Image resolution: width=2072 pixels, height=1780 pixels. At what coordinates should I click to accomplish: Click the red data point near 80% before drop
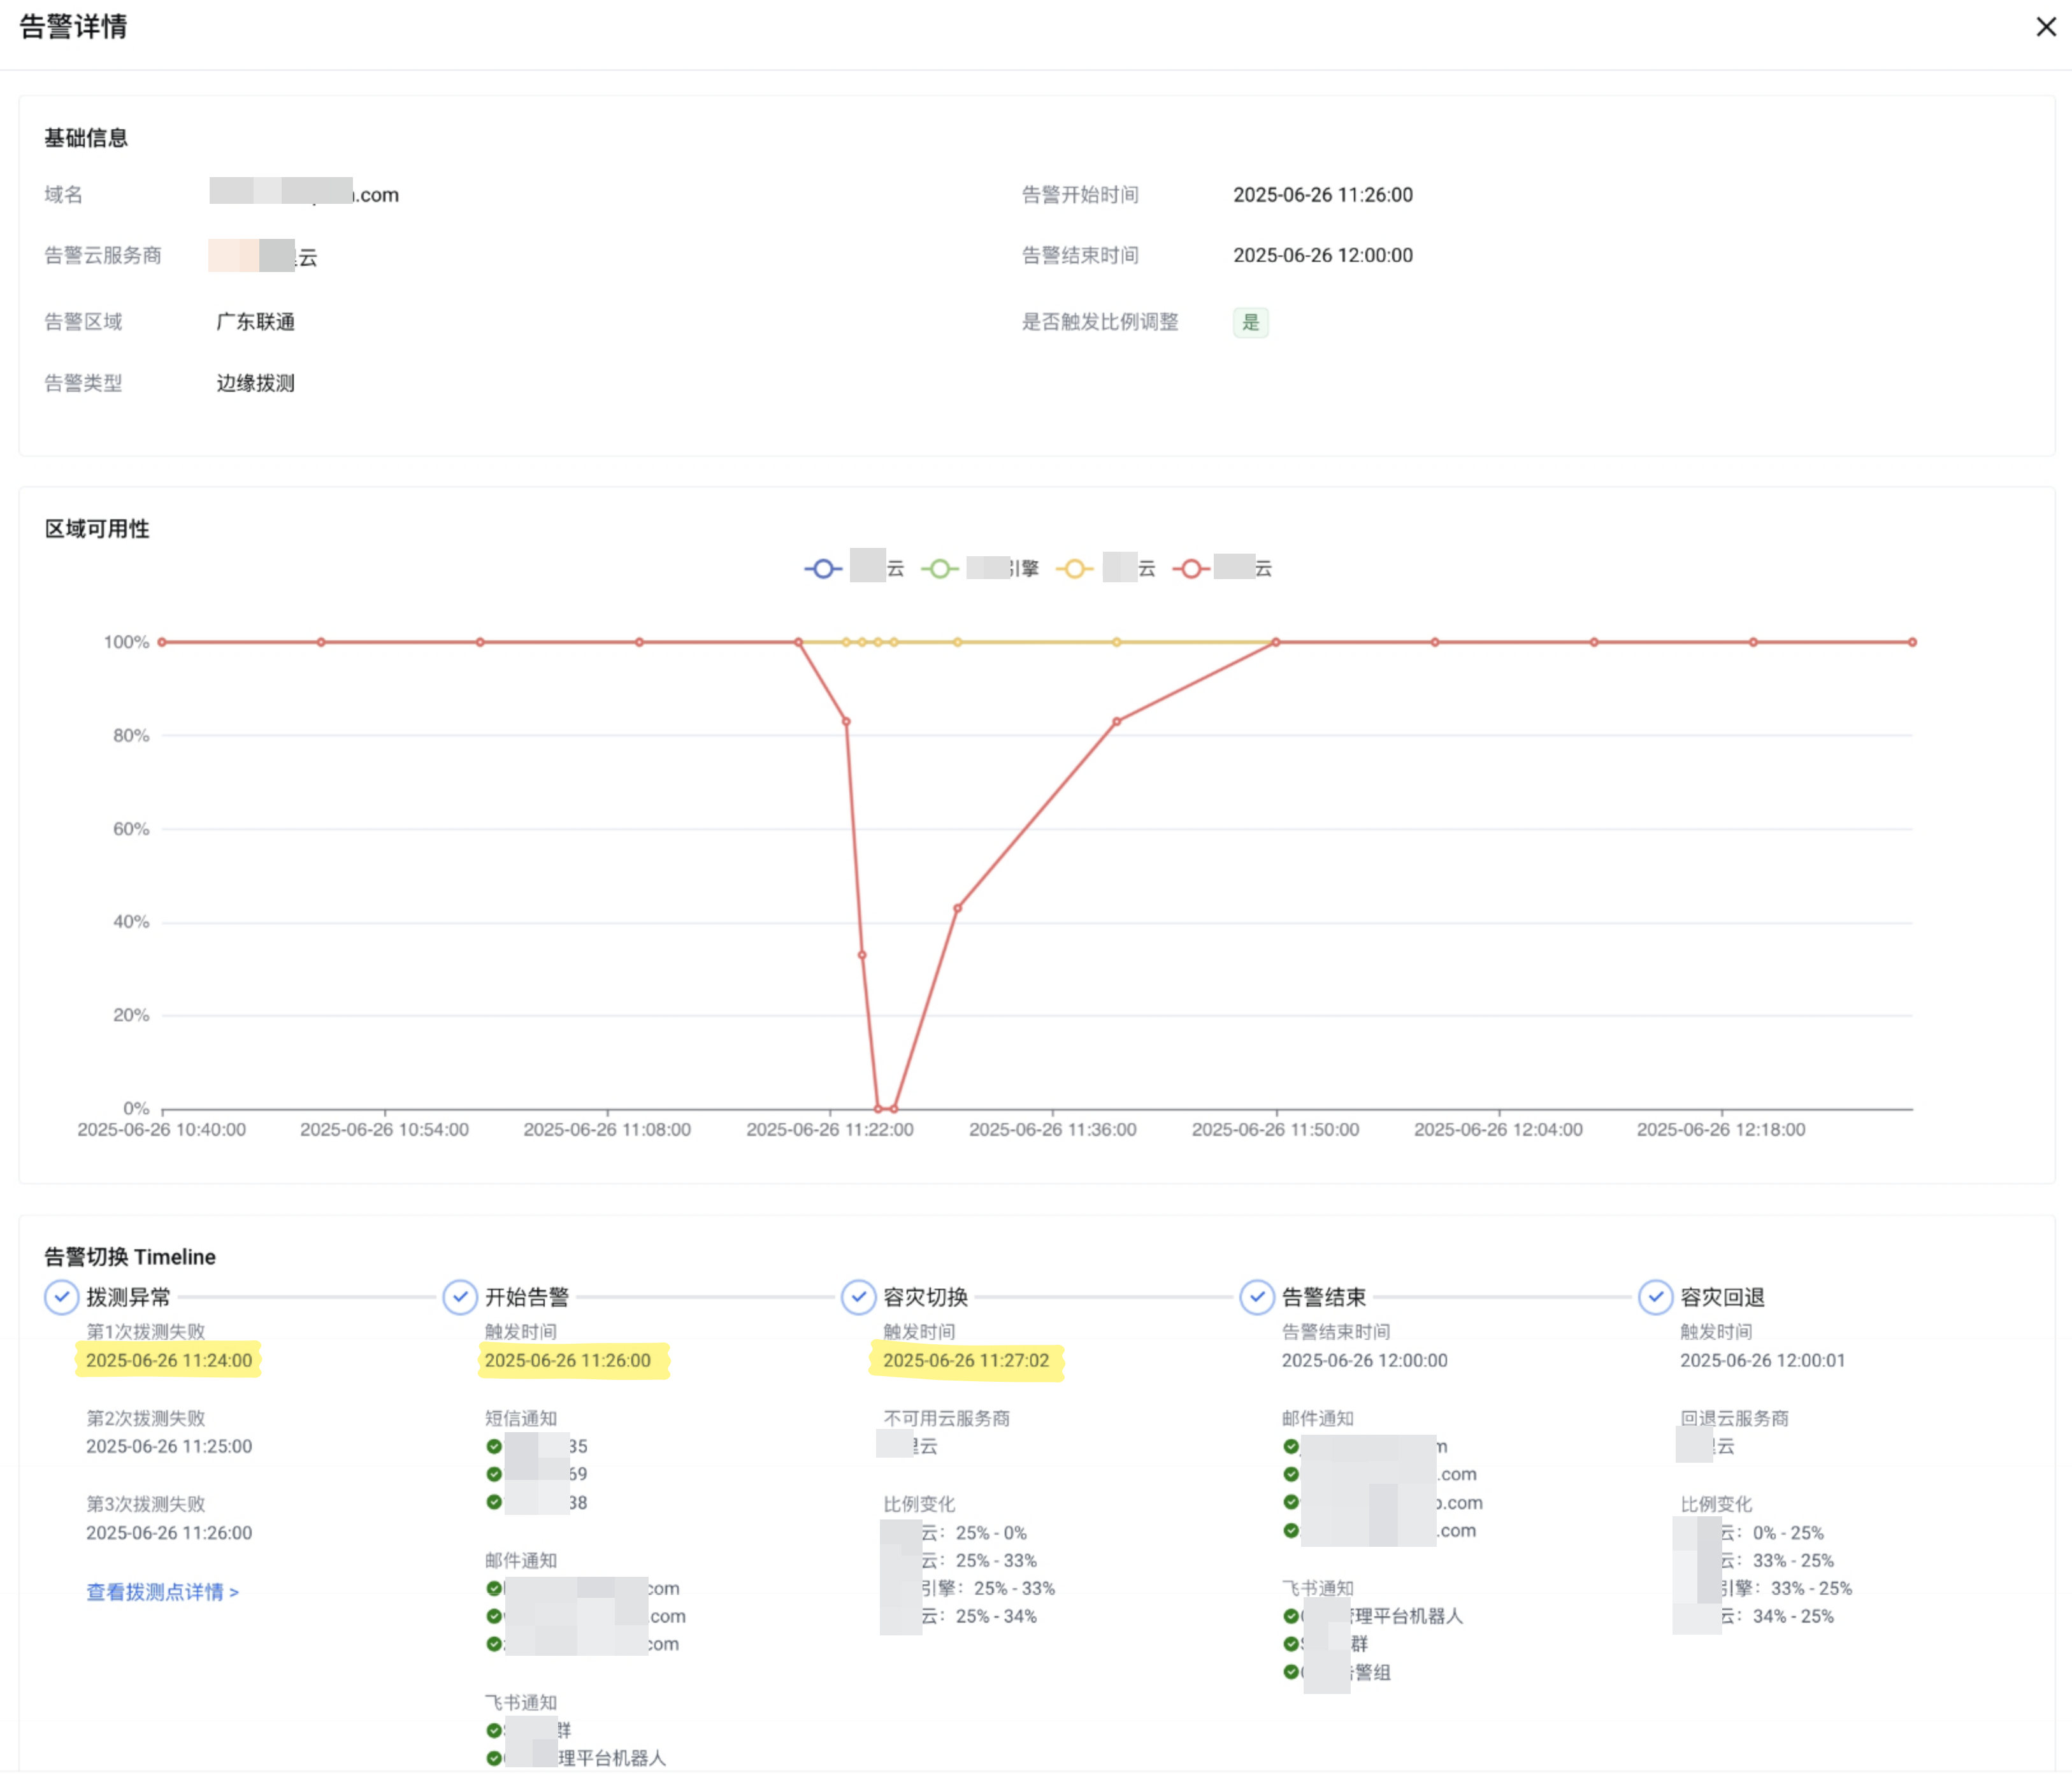pos(846,721)
